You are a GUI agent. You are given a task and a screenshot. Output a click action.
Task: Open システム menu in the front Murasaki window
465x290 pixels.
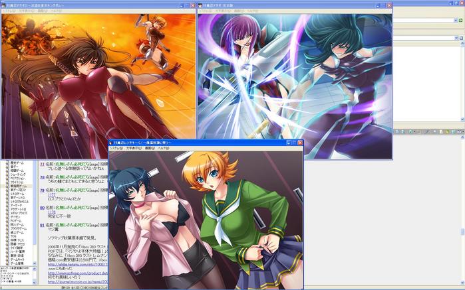click(116, 148)
